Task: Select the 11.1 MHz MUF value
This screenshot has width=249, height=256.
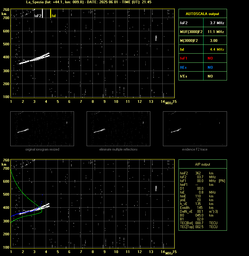Action: click(x=216, y=32)
